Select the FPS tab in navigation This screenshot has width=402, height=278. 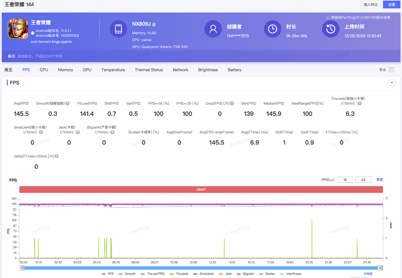click(x=26, y=70)
